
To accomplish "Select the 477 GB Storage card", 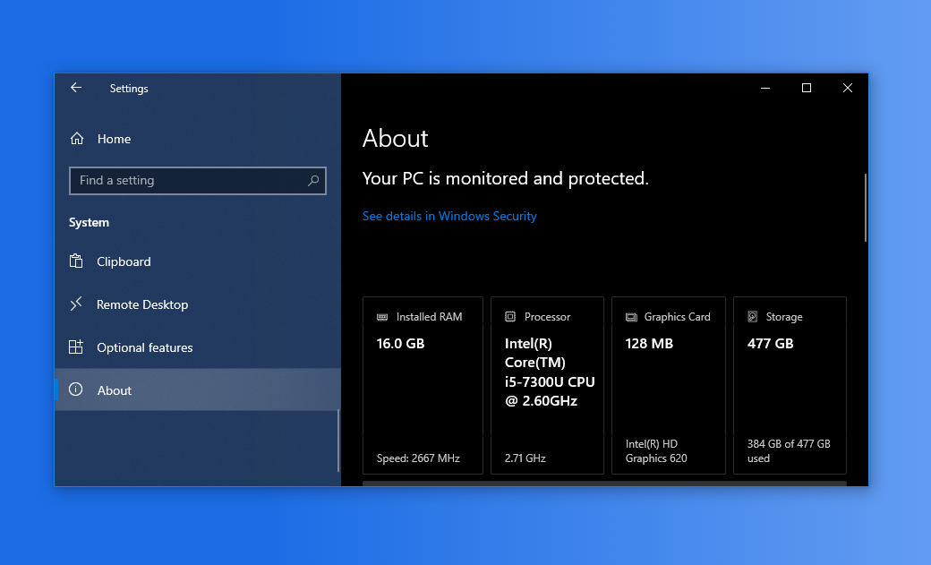I will pos(790,385).
